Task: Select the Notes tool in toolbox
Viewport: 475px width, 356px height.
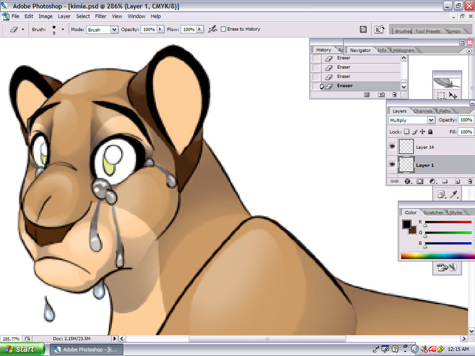Action: [x=442, y=194]
